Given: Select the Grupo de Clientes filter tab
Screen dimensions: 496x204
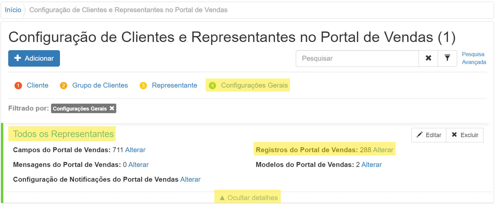Looking at the screenshot, I should pyautogui.click(x=100, y=85).
